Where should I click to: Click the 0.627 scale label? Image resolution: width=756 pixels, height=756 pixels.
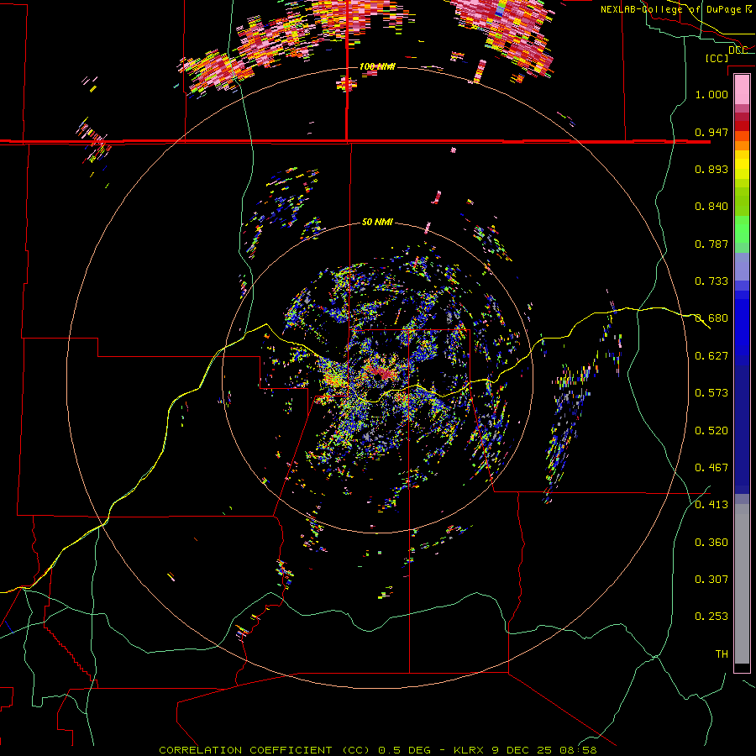click(x=711, y=356)
